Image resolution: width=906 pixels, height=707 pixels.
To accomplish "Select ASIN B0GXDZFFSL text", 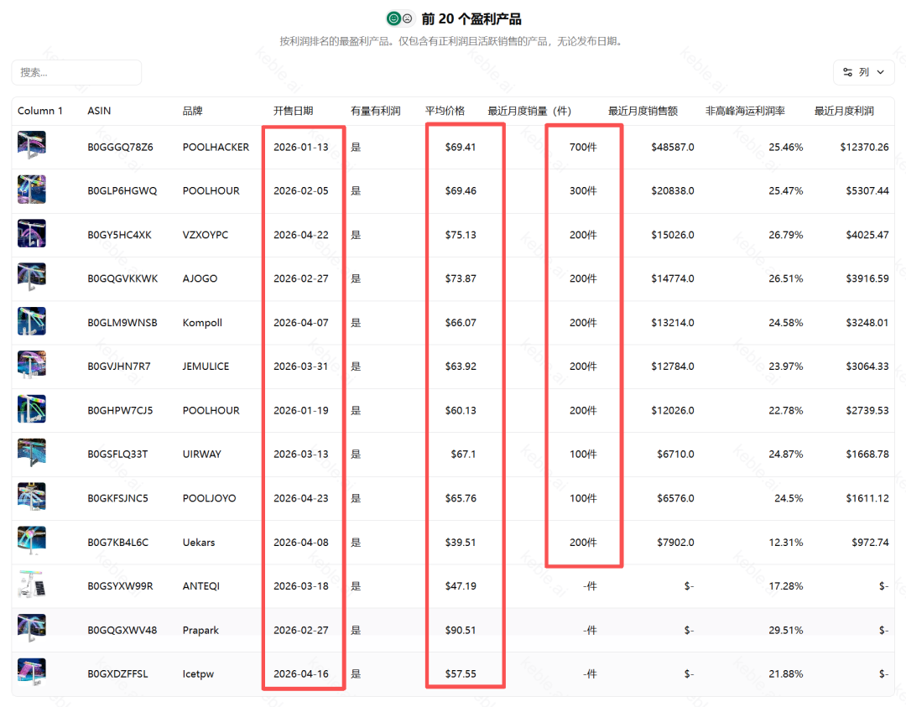I will (118, 674).
